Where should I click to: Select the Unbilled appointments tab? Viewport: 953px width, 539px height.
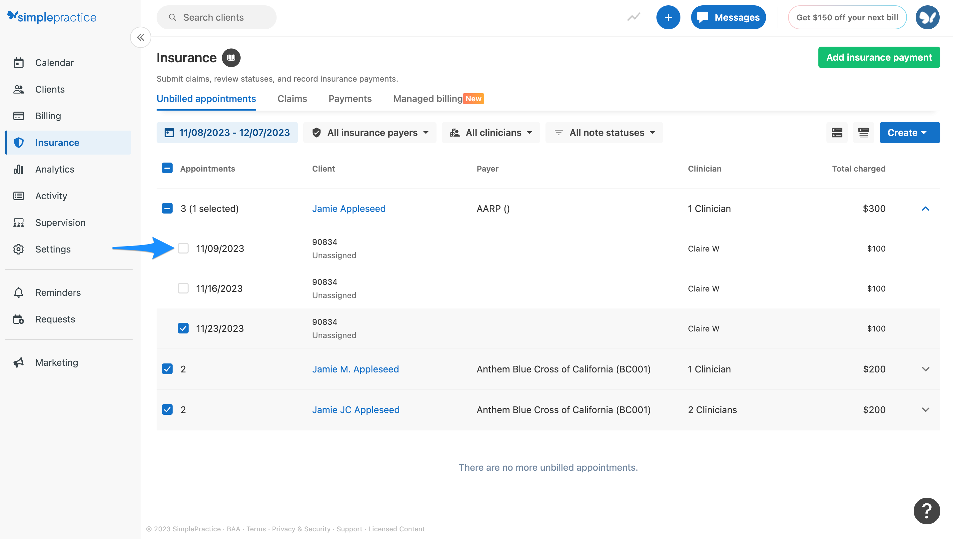(x=206, y=99)
